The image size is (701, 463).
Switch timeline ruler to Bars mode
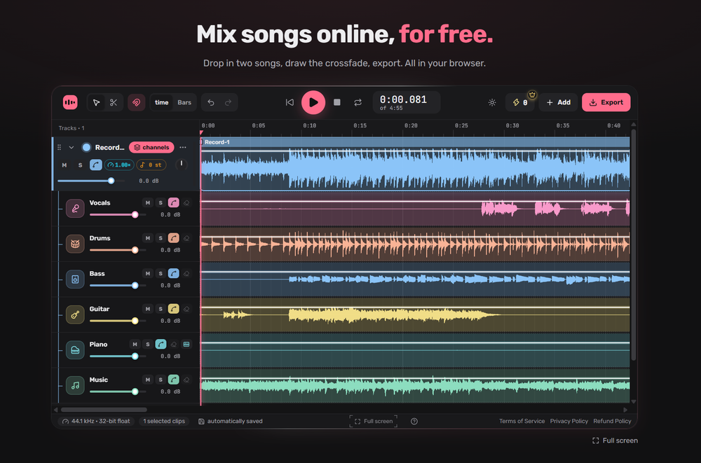[x=184, y=103]
